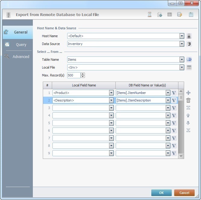Click the V button on row 1
201x200 pixels.
pos(174,93)
